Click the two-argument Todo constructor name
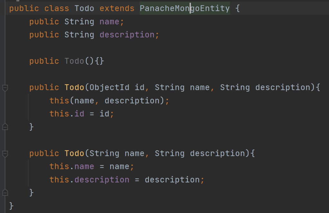Viewport: 329px width, 213px height. (74, 153)
